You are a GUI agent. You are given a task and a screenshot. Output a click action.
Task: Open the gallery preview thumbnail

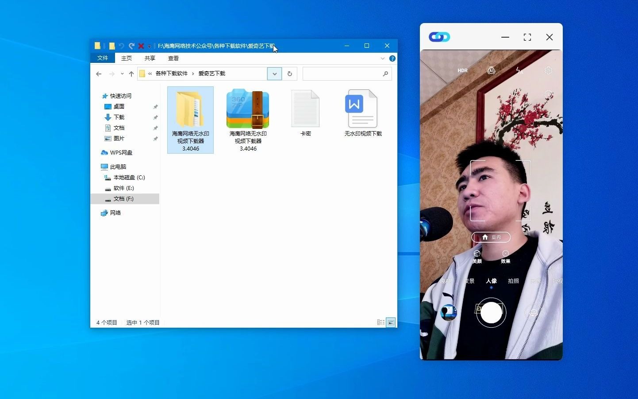click(449, 312)
